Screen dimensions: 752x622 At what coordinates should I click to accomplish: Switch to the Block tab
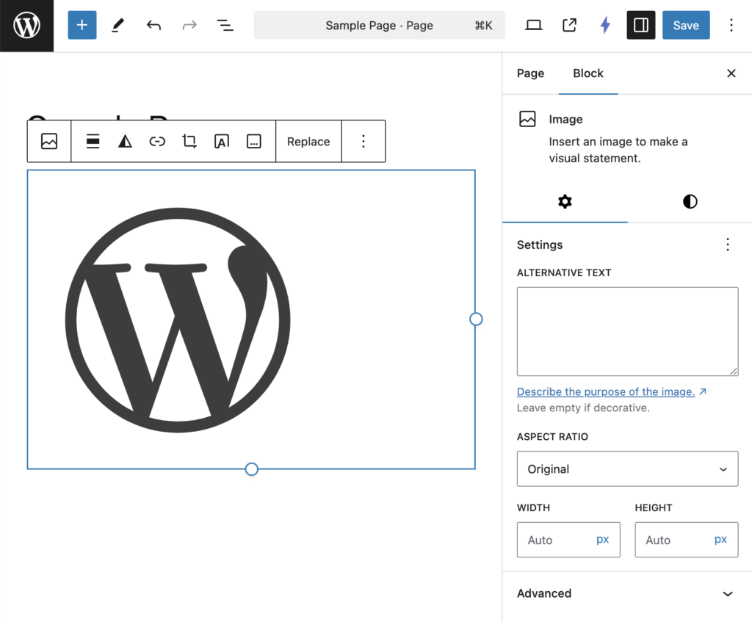coord(588,73)
